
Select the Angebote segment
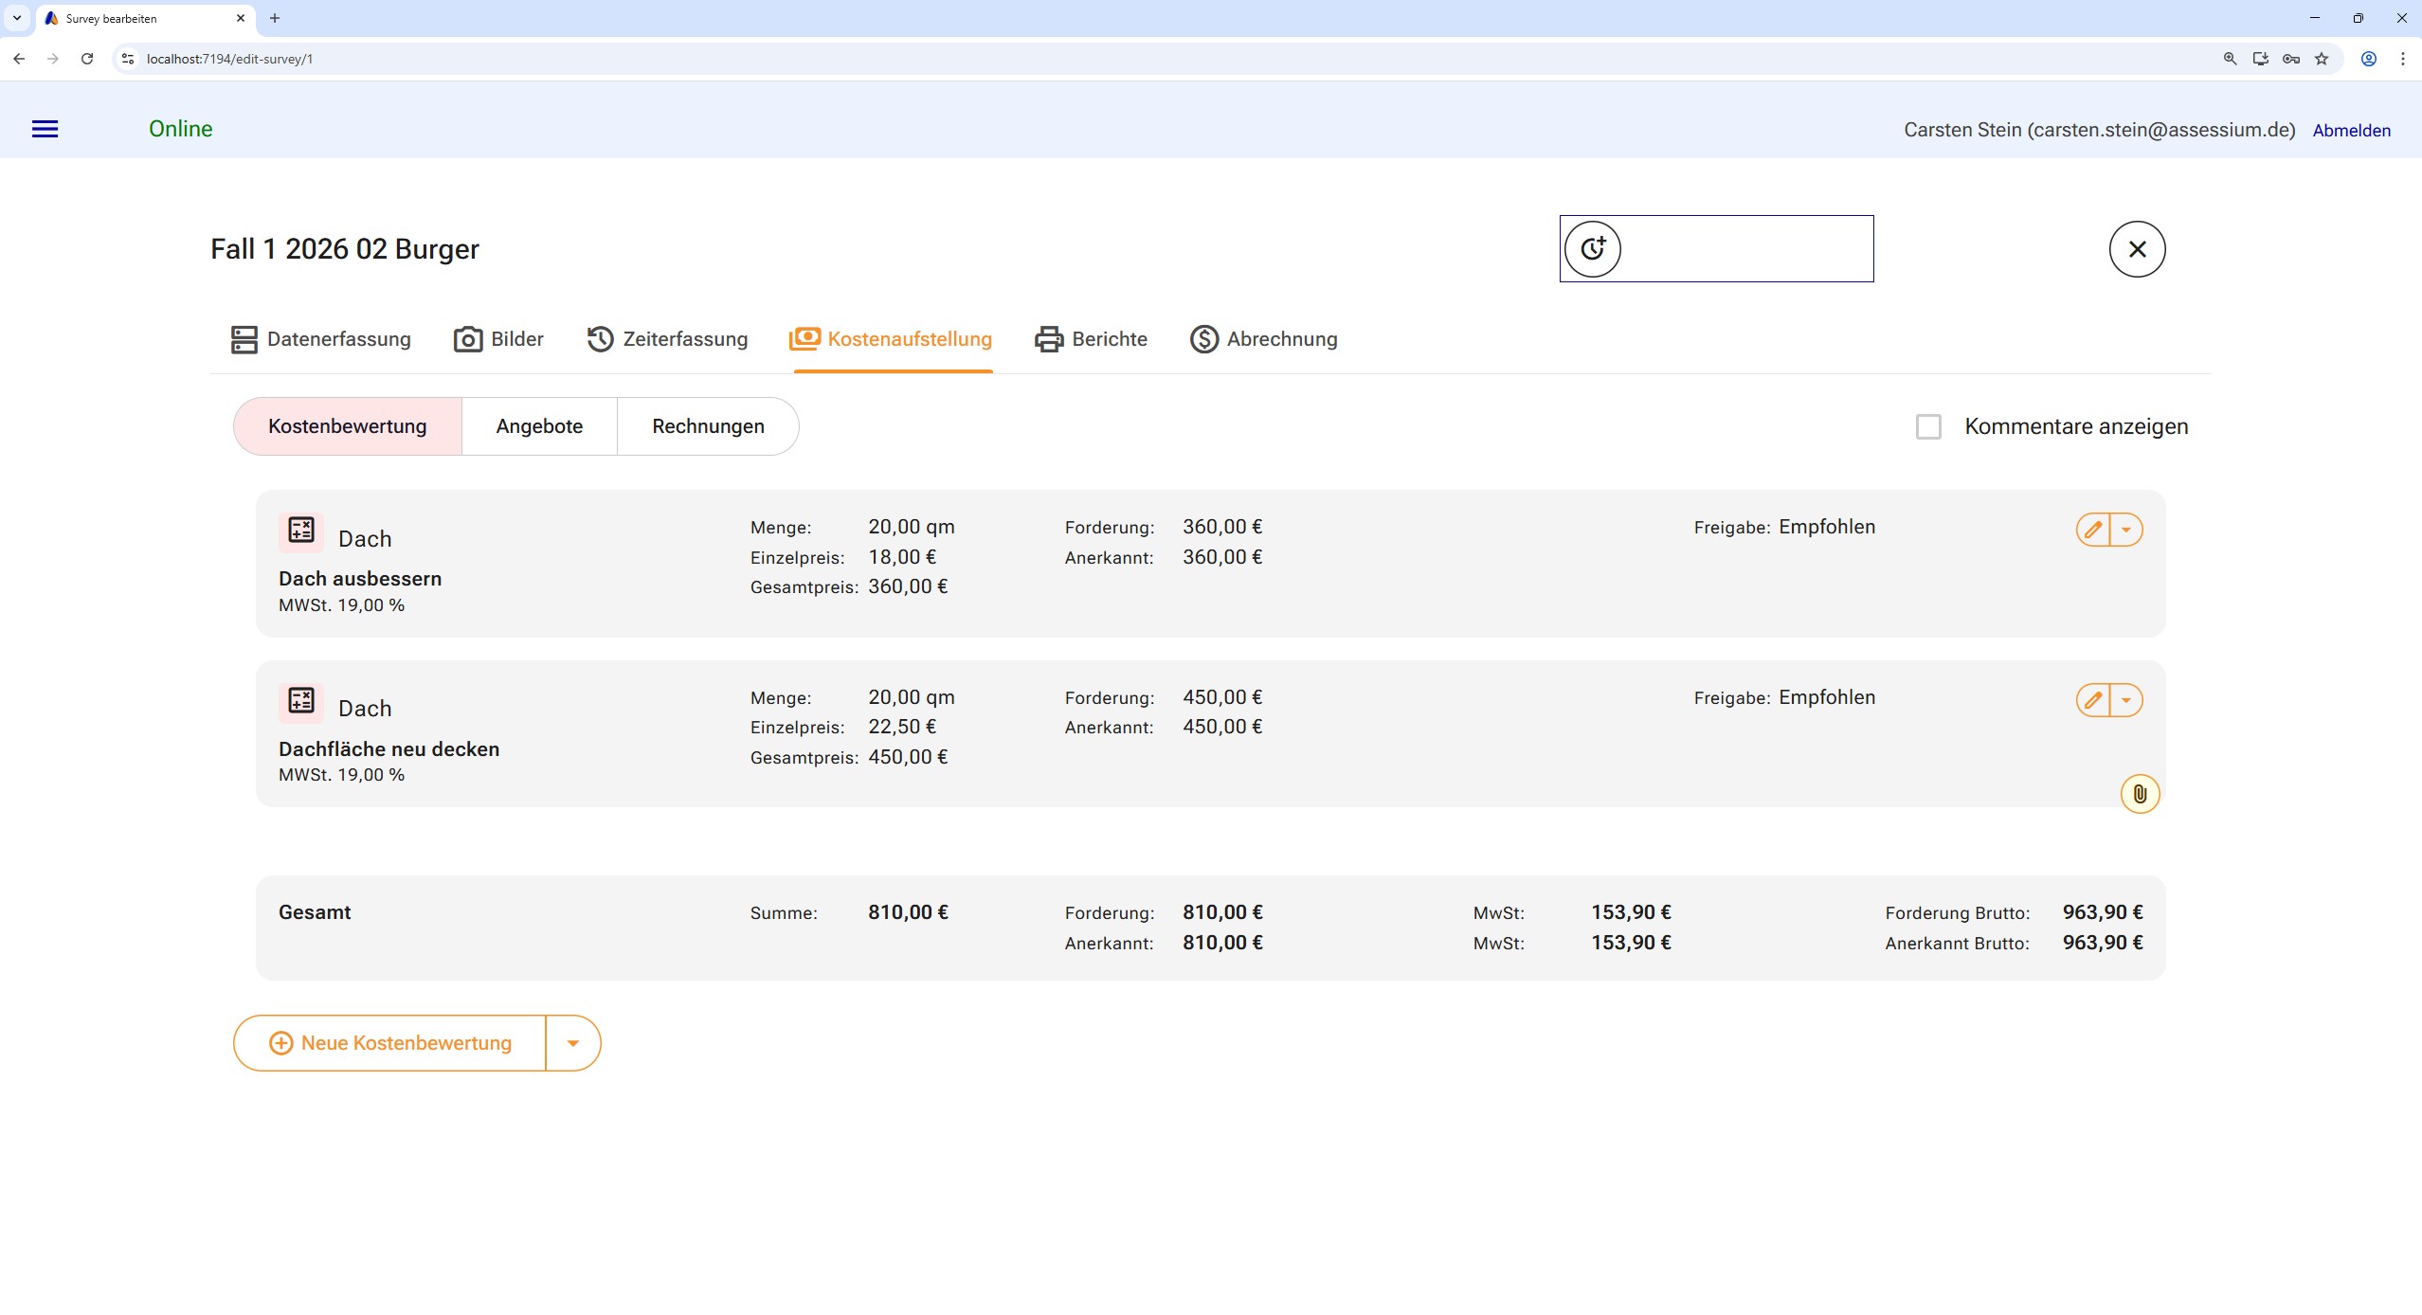tap(539, 426)
